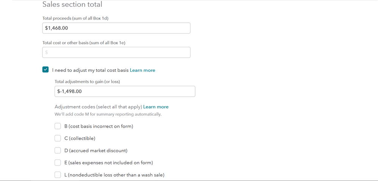Click the 'Sales section total' heading
This screenshot has height=181, width=378.
72,4
